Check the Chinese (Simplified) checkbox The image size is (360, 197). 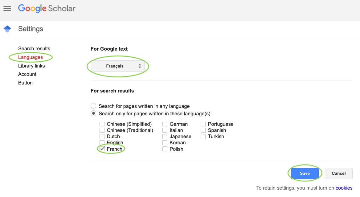pyautogui.click(x=102, y=124)
